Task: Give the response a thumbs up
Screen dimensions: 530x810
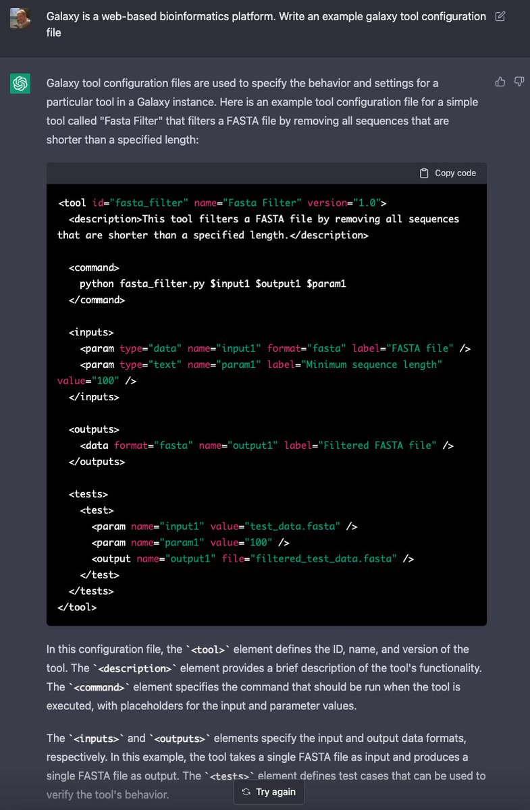Action: [500, 82]
